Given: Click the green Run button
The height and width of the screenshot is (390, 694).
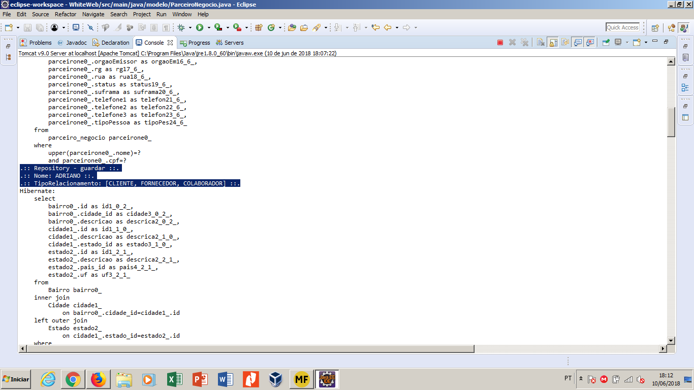Looking at the screenshot, I should [200, 27].
